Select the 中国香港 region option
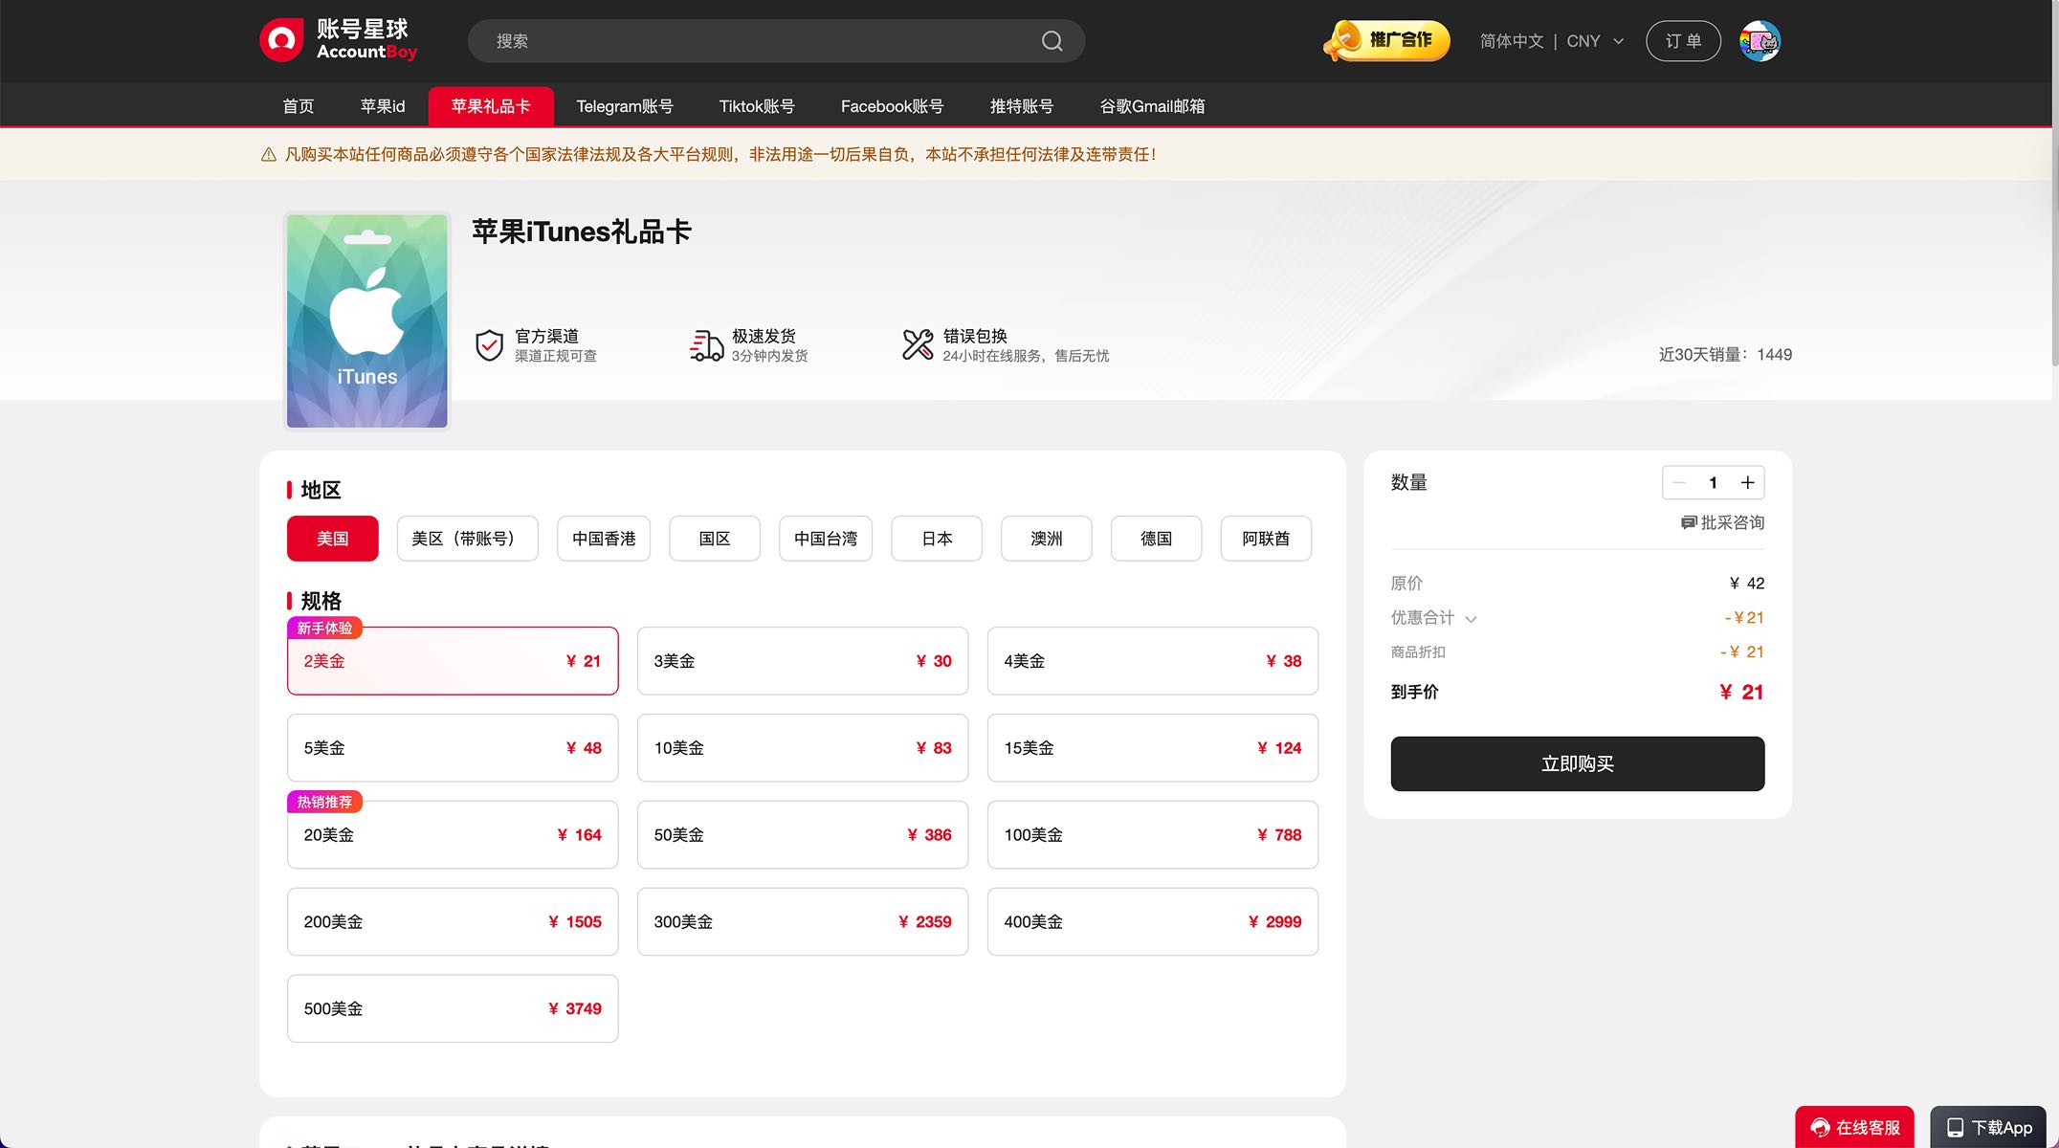The height and width of the screenshot is (1148, 2059). 604,539
